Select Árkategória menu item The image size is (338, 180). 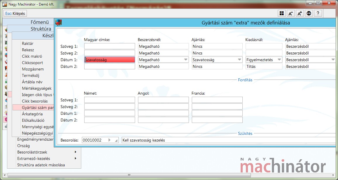tap(32, 114)
